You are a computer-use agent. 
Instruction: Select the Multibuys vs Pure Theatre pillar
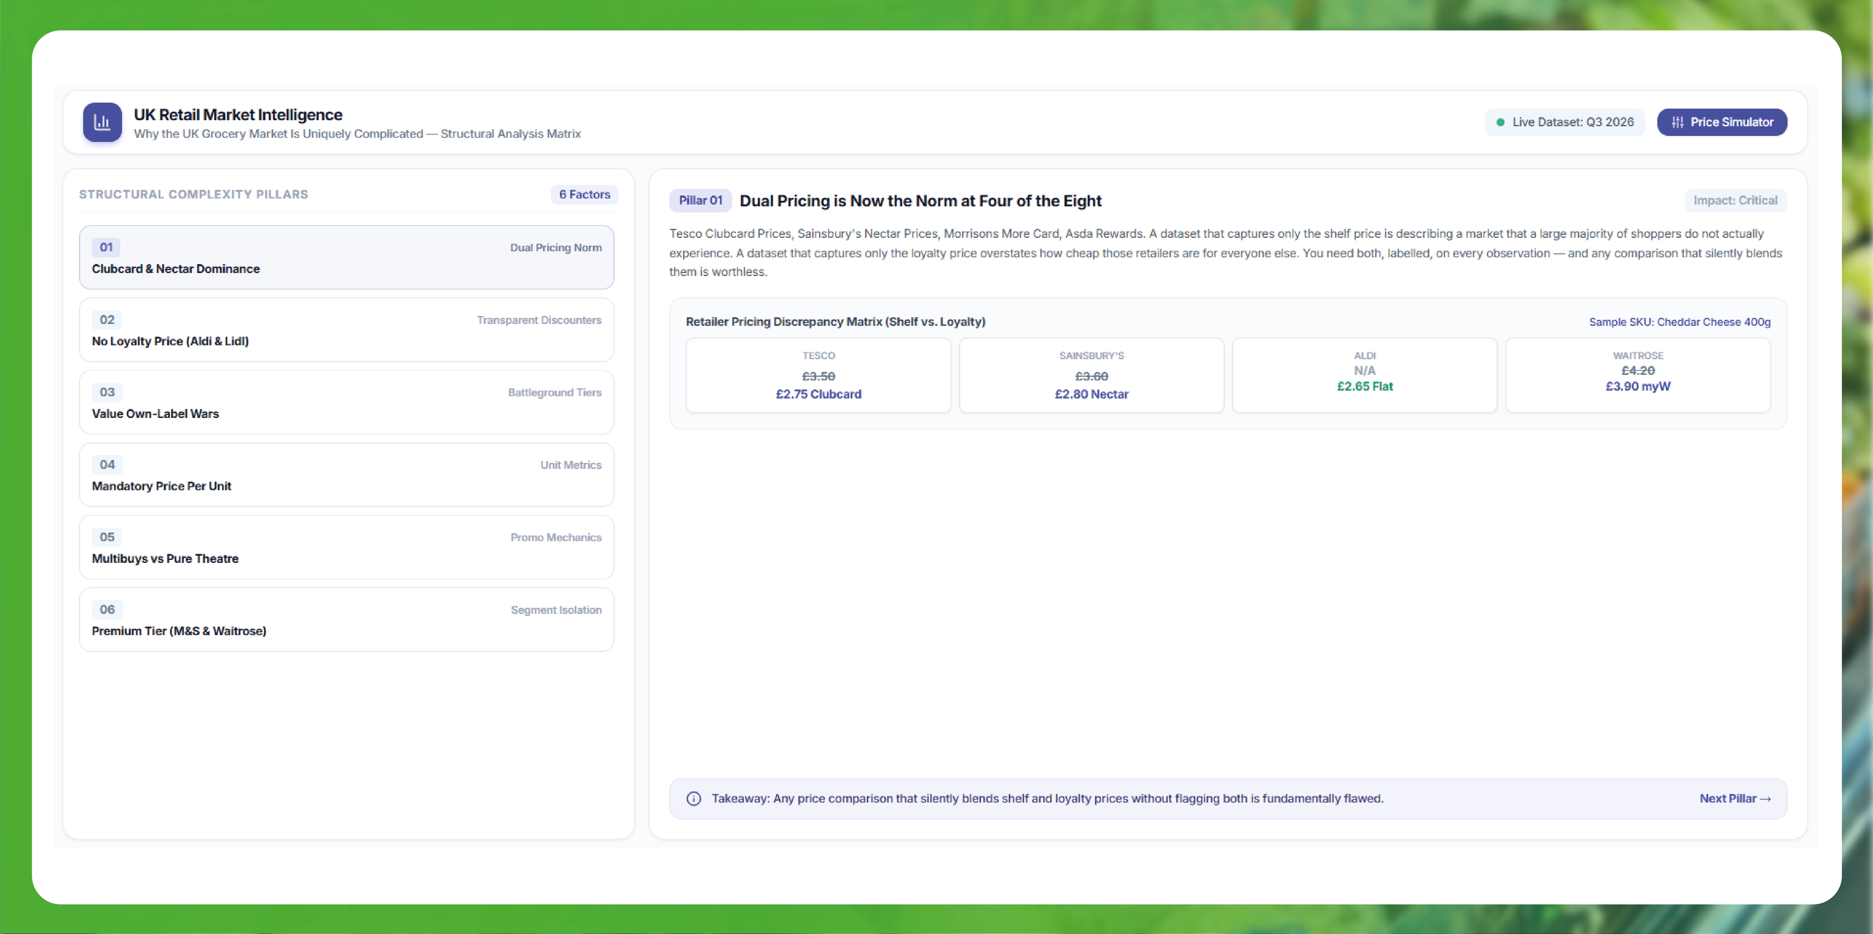[x=347, y=547]
